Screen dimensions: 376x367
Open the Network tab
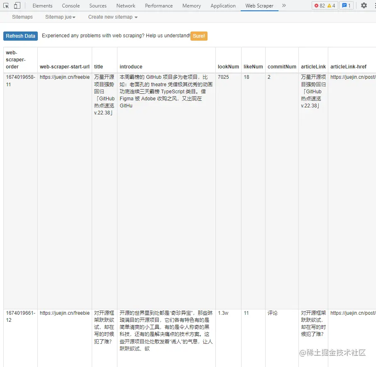(x=126, y=6)
